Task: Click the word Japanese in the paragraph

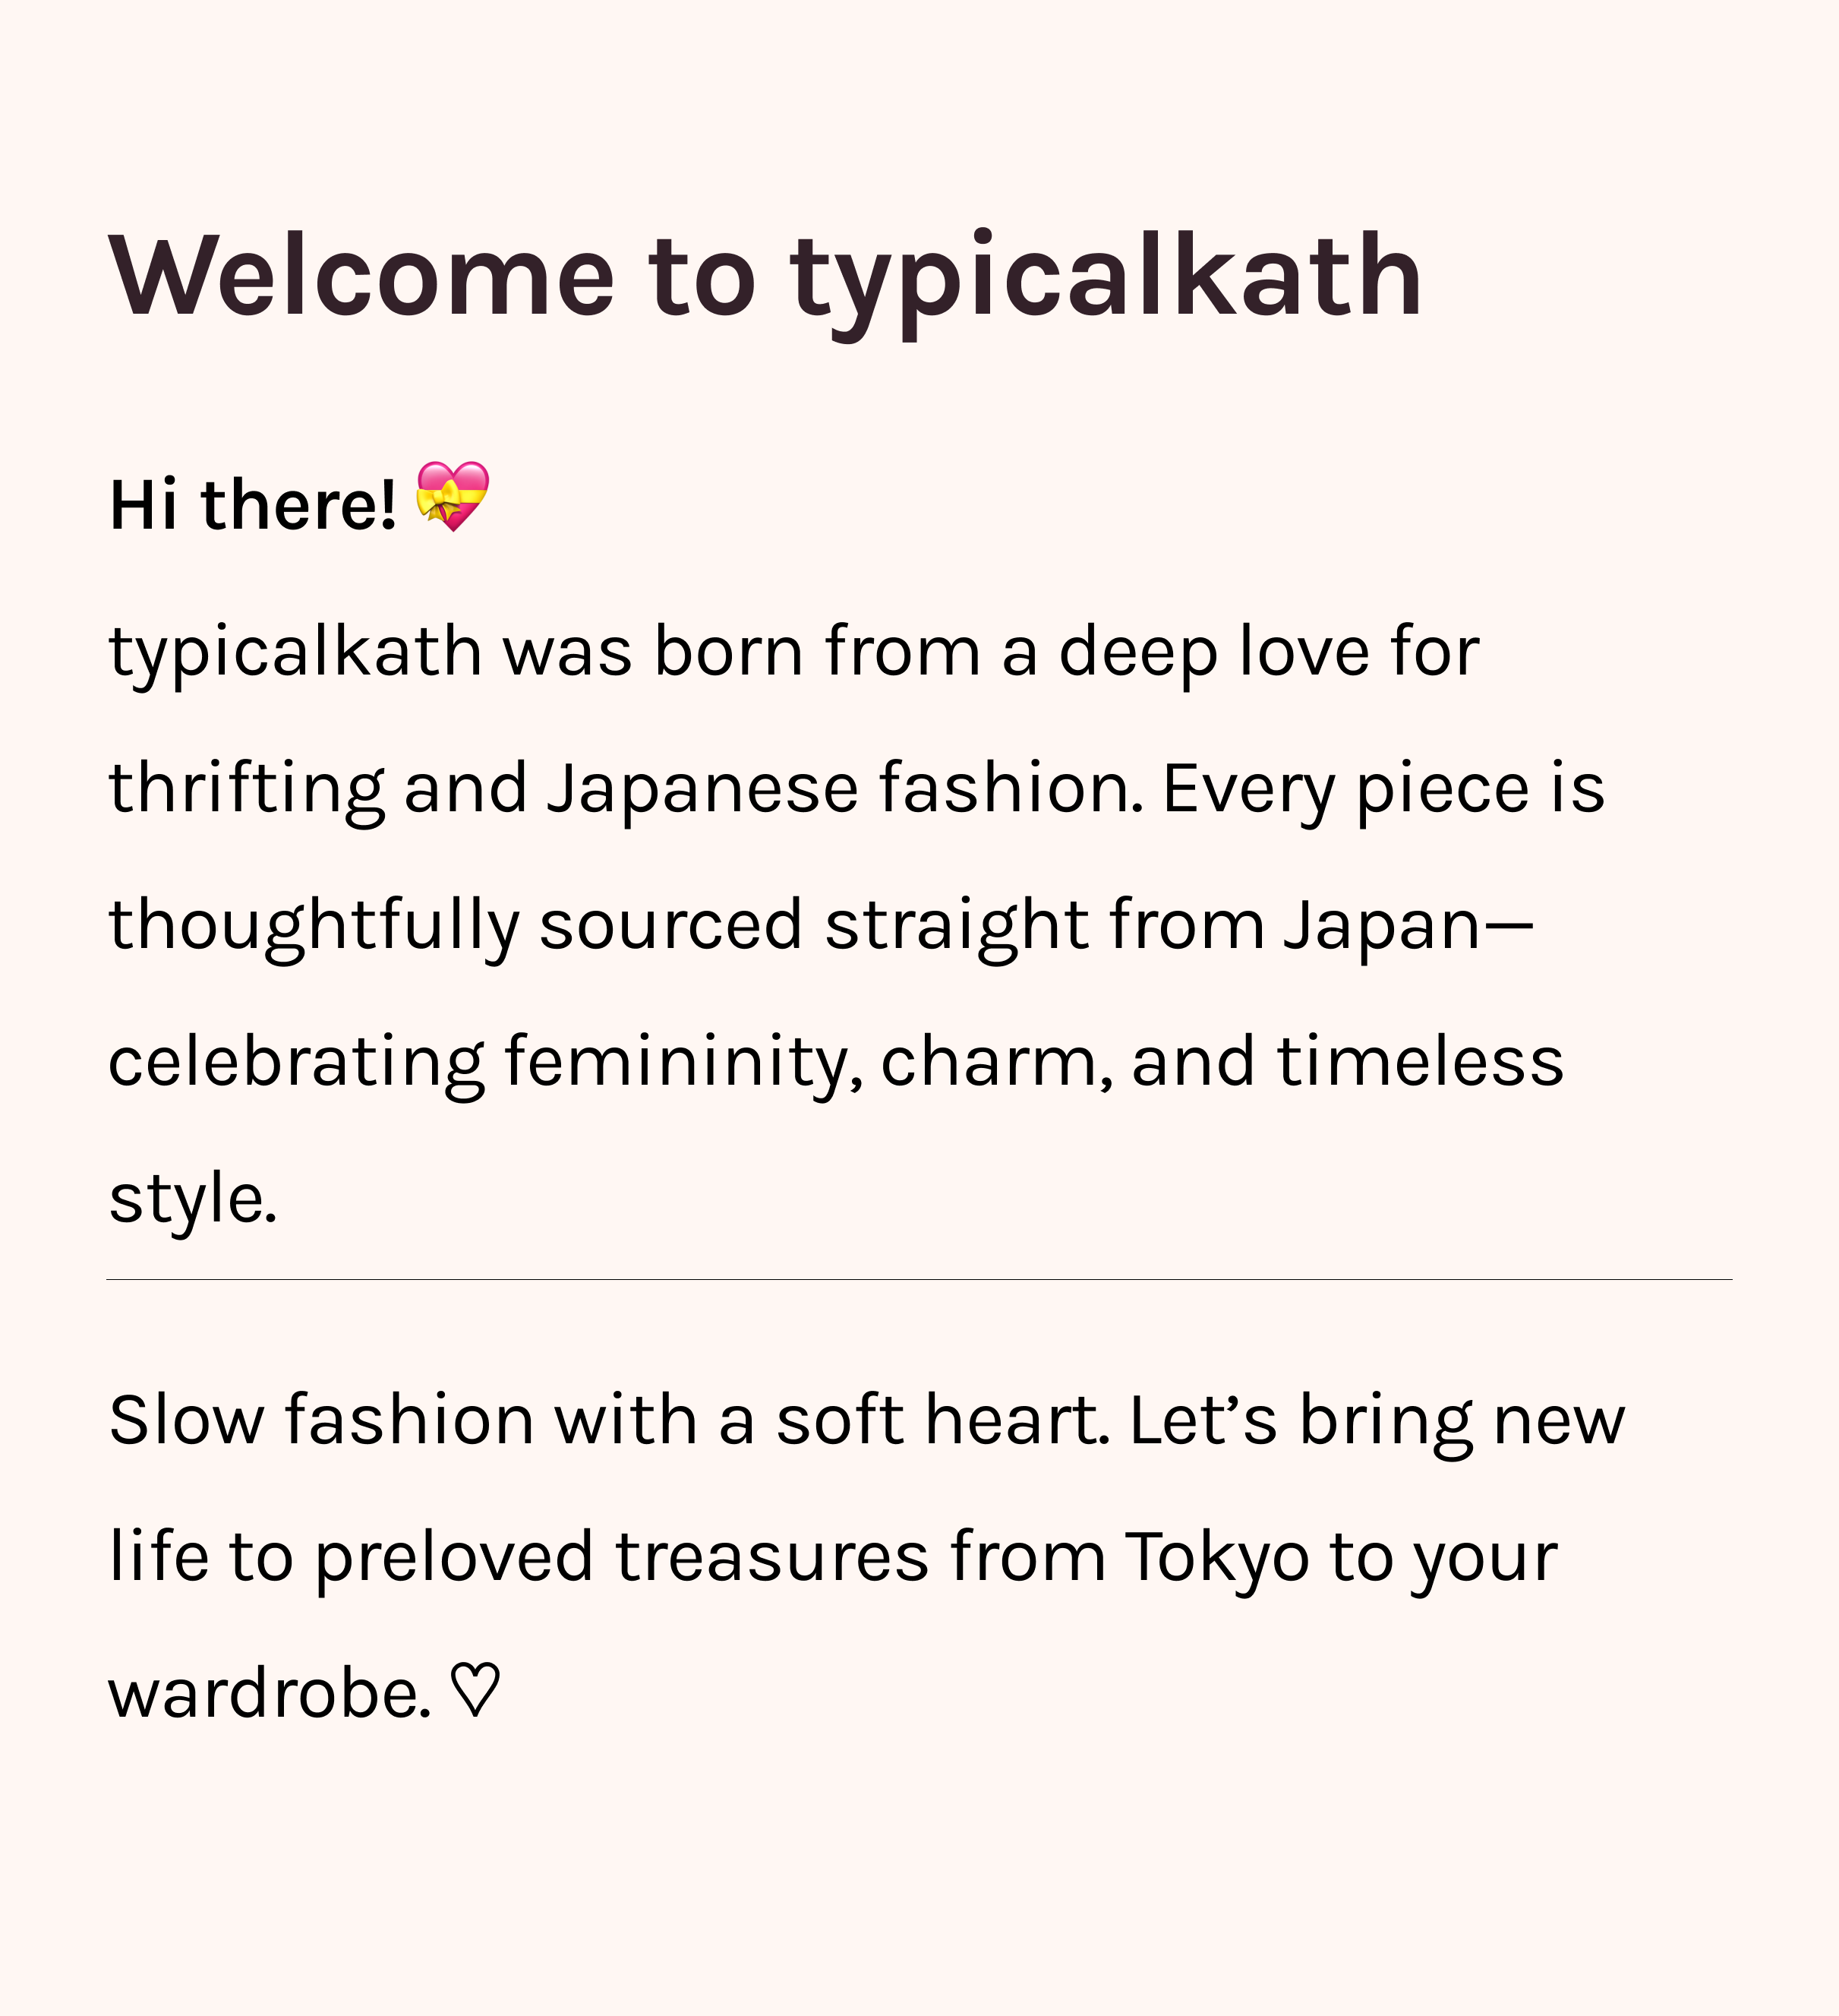Action: click(x=702, y=790)
